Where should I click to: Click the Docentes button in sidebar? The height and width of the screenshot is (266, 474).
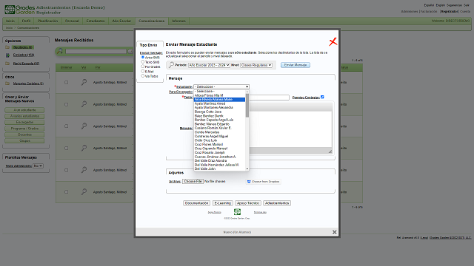(24, 134)
